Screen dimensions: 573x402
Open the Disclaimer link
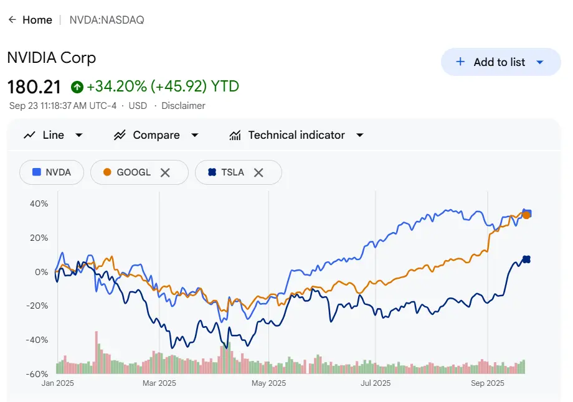pyautogui.click(x=183, y=106)
